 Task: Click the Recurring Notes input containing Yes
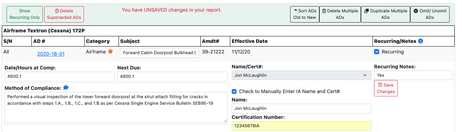pyautogui.click(x=413, y=75)
